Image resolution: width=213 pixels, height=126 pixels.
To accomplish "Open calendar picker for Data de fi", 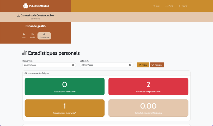I will pos(130,65).
